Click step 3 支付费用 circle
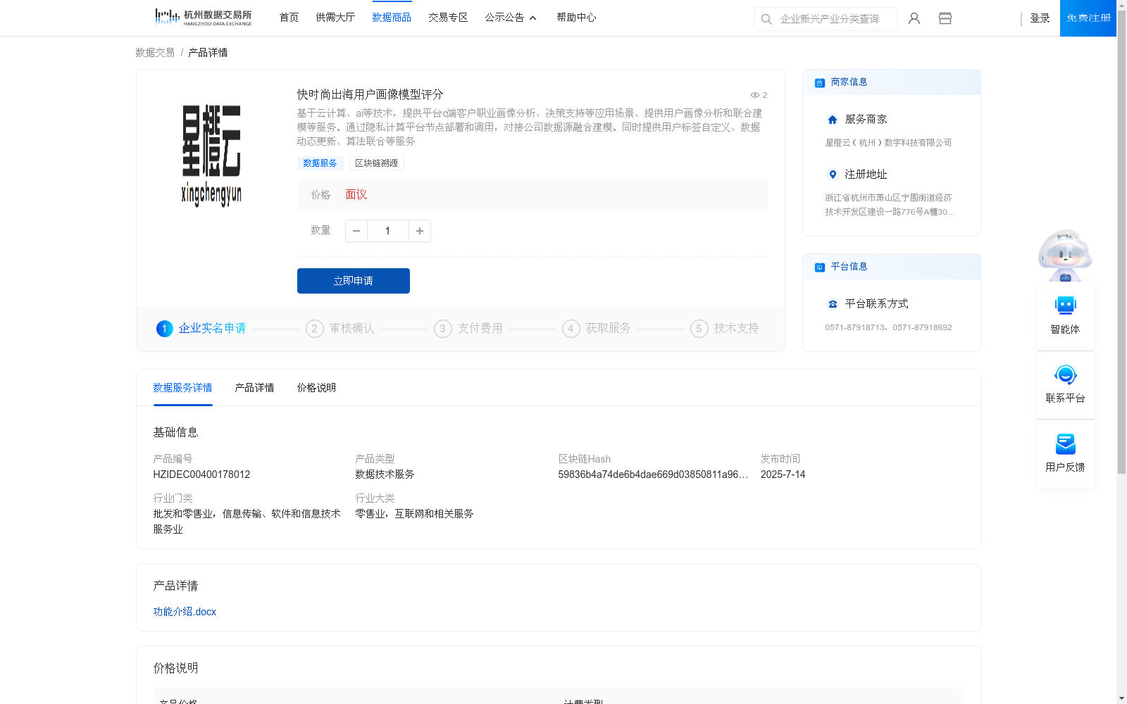 [x=442, y=329]
